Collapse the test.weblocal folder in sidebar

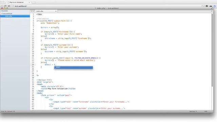[2, 14]
